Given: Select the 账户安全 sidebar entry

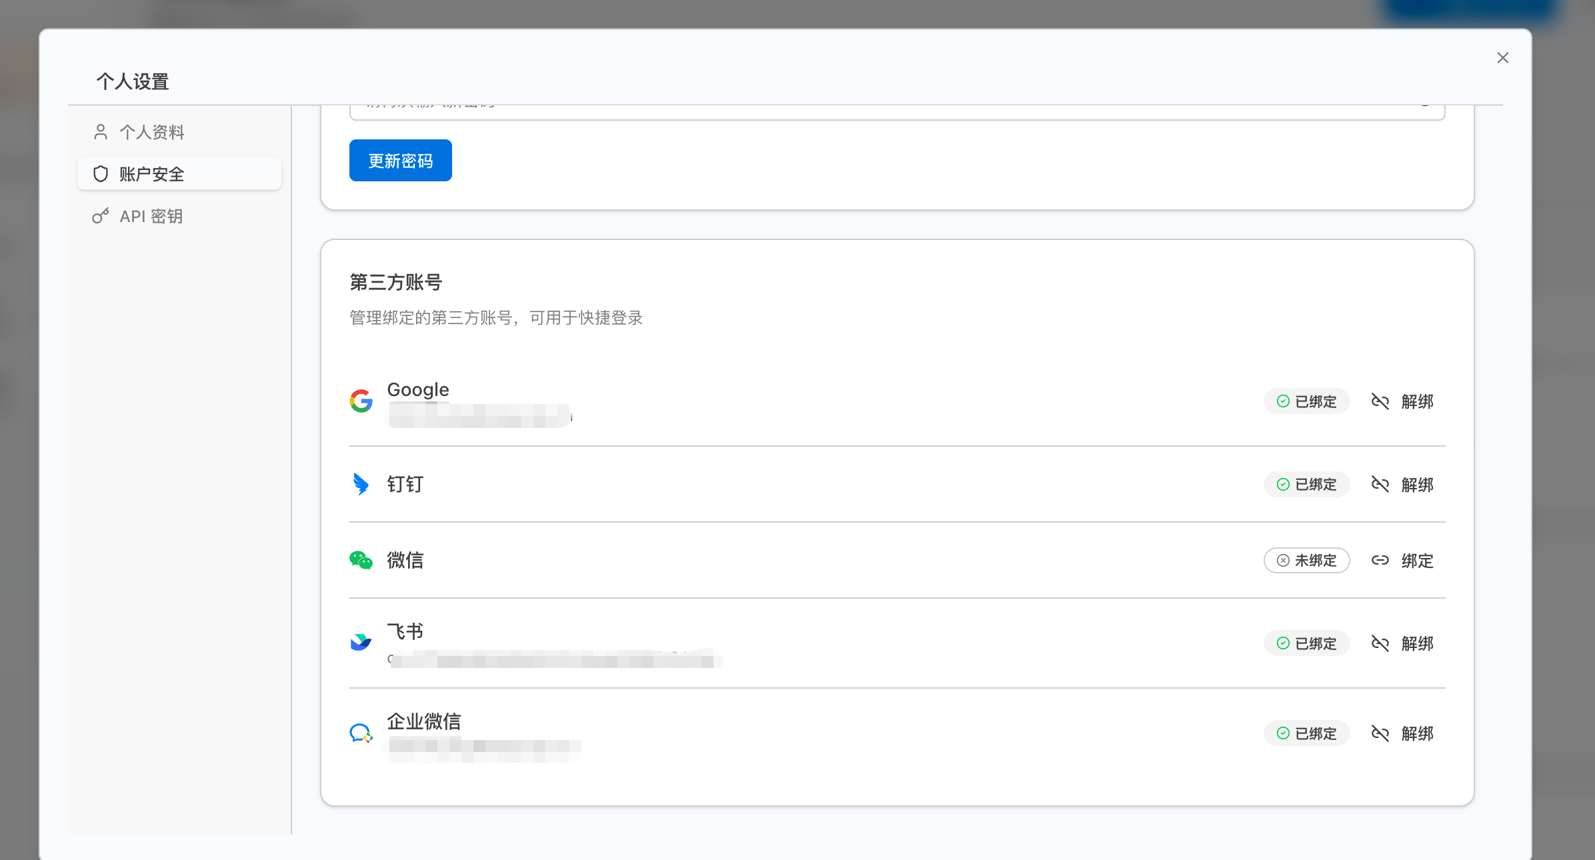Looking at the screenshot, I should click(153, 173).
